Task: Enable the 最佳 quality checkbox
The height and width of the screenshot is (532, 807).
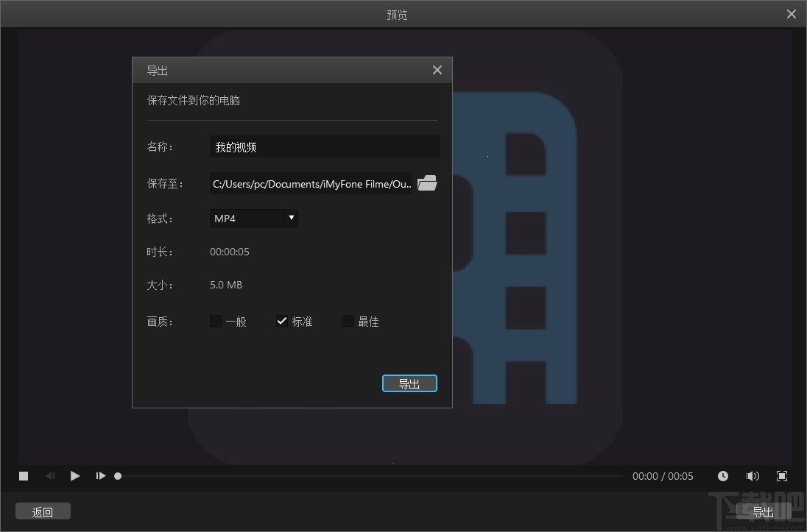Action: 348,321
